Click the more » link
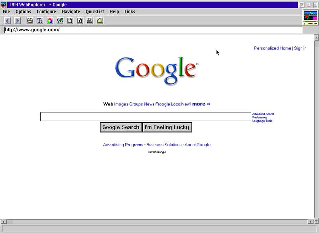This screenshot has width=319, height=233. 201,104
